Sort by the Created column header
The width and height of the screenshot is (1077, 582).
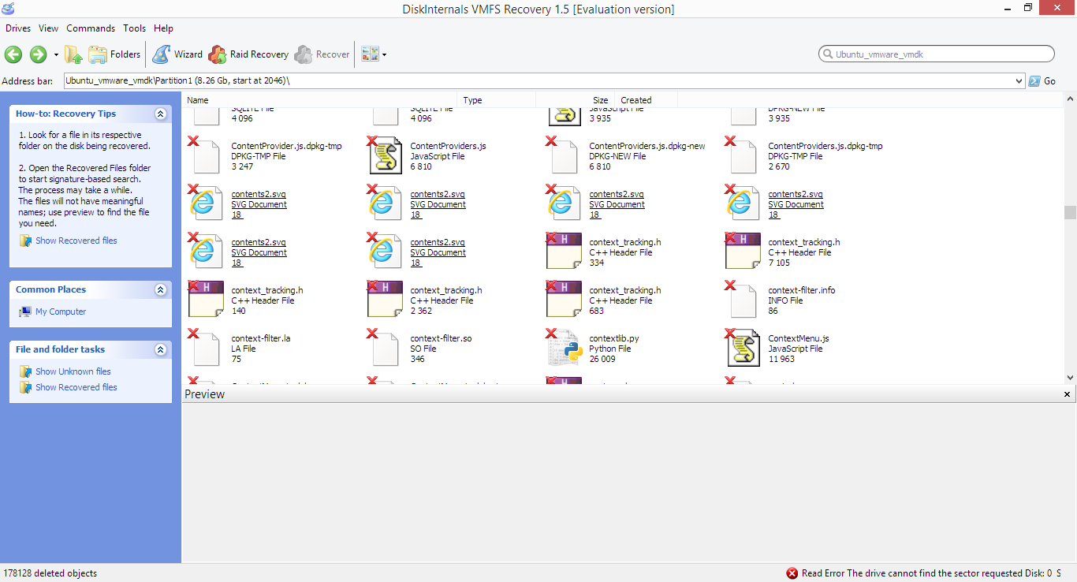click(647, 100)
